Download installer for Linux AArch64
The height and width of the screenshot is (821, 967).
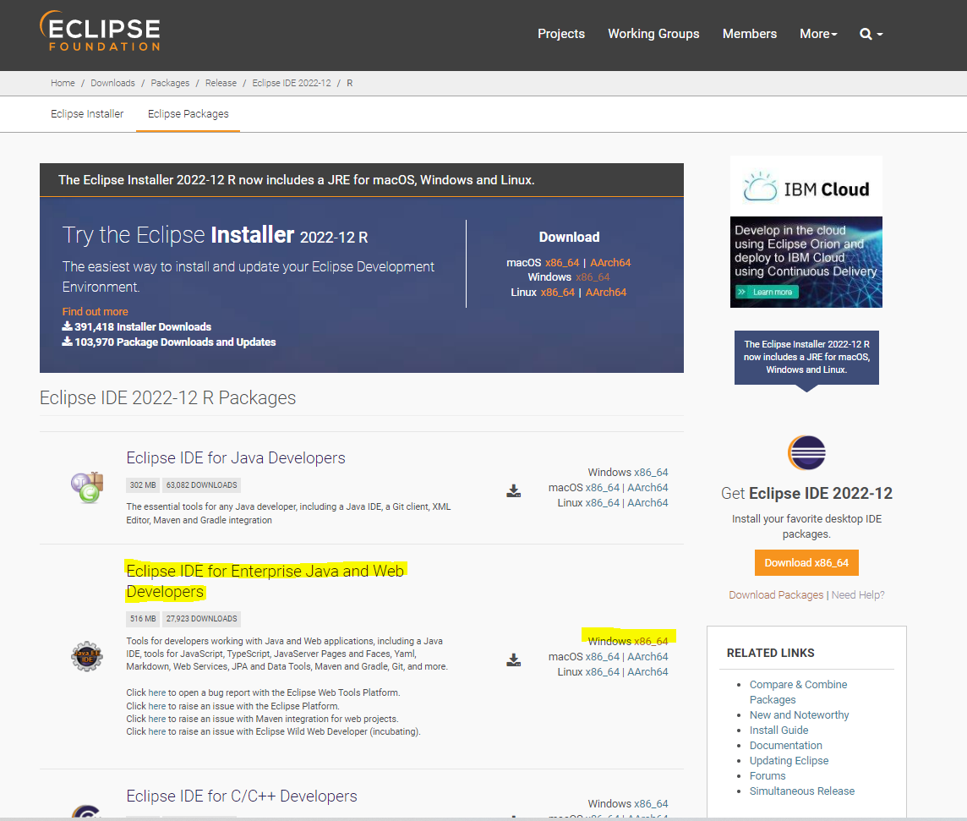(606, 293)
